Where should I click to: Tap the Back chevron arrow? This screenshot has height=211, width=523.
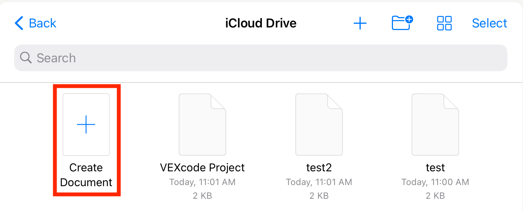[x=19, y=23]
